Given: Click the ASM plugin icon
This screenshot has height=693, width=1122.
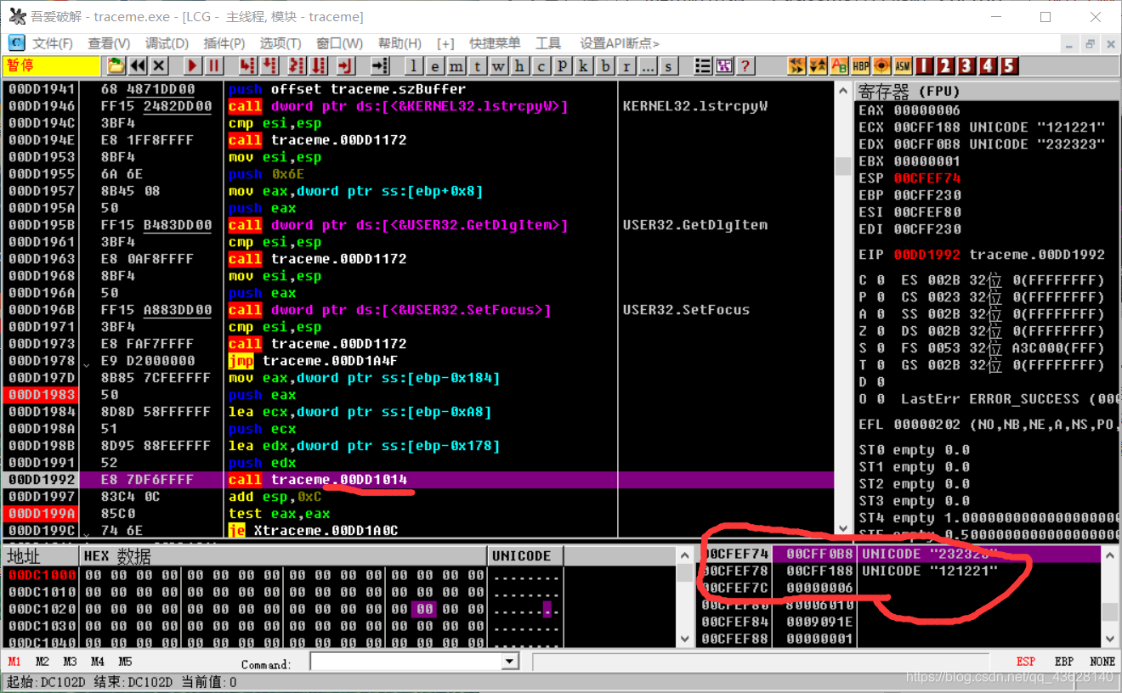Looking at the screenshot, I should click(903, 65).
